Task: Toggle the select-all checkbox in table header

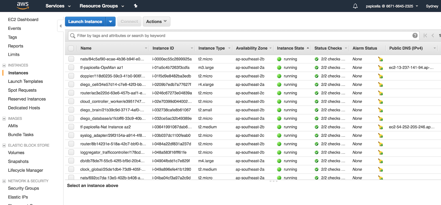Action: pos(71,48)
